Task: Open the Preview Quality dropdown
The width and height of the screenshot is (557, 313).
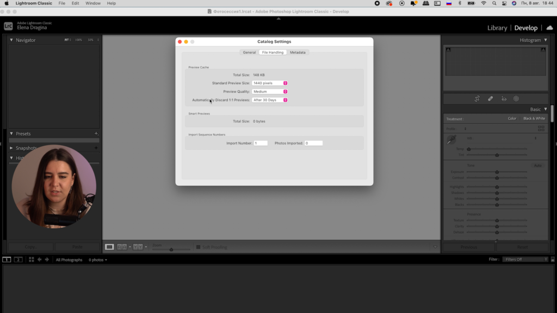Action: coord(270,92)
